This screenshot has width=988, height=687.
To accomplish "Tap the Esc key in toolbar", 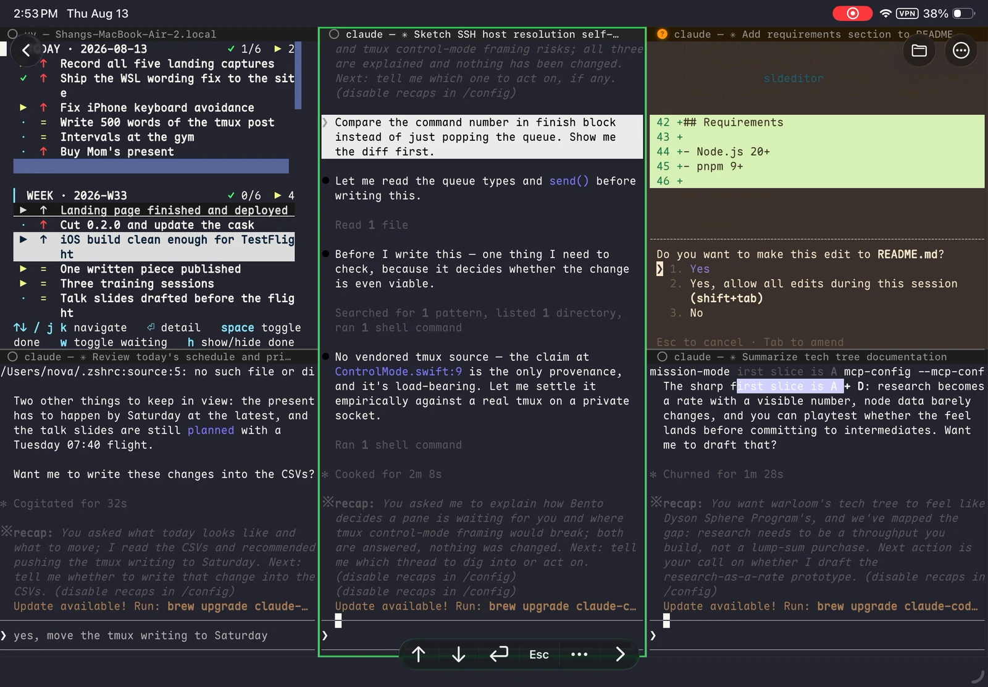I will click(x=538, y=654).
